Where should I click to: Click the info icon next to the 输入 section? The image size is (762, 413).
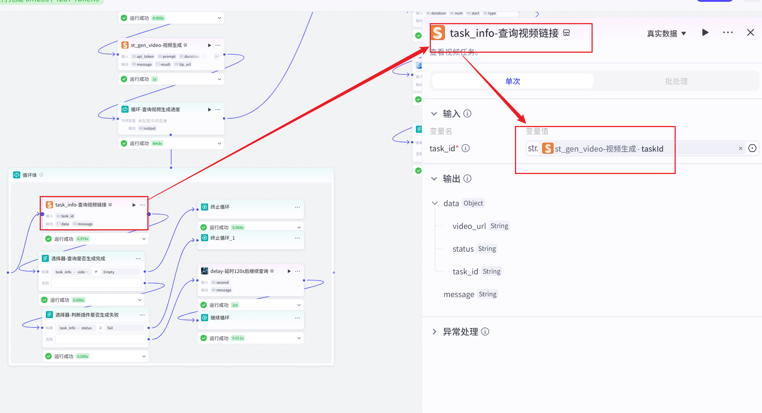467,113
